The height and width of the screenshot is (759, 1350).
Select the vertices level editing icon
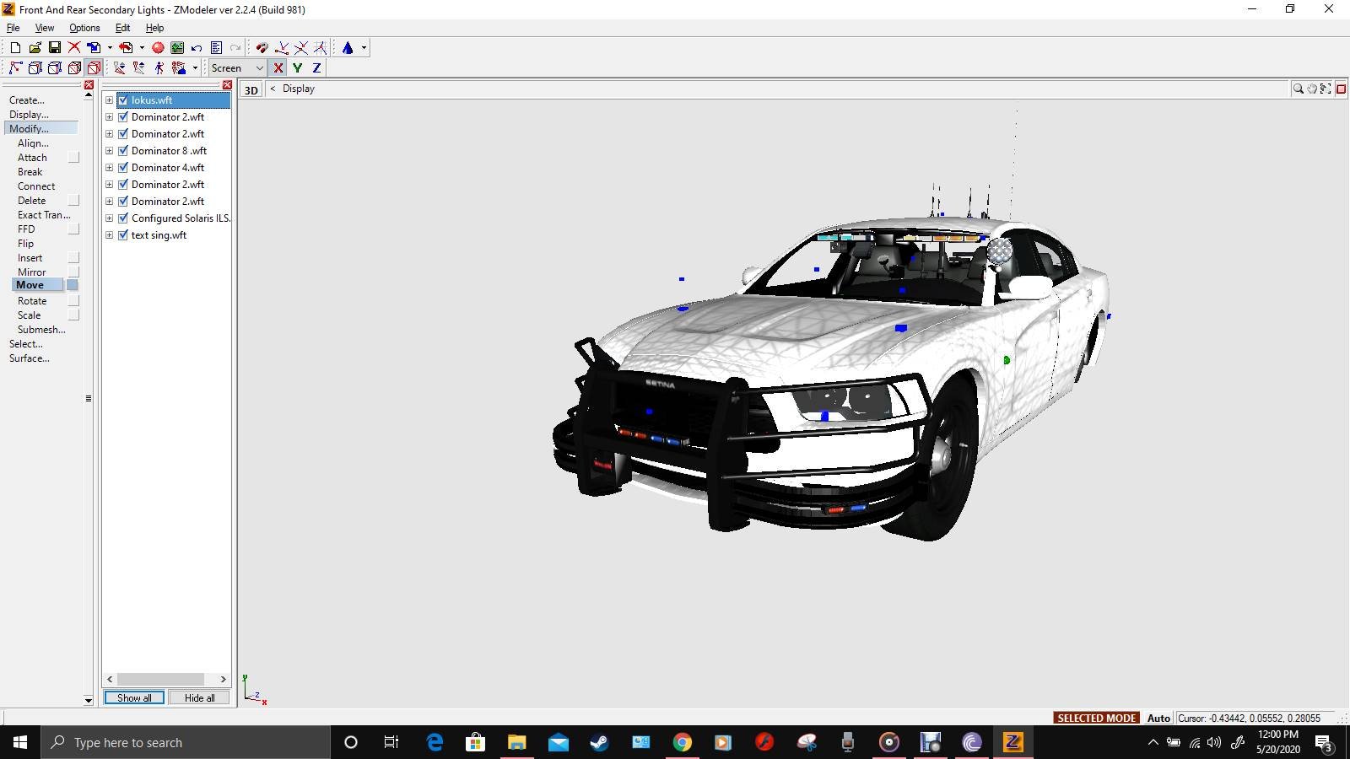(15, 68)
